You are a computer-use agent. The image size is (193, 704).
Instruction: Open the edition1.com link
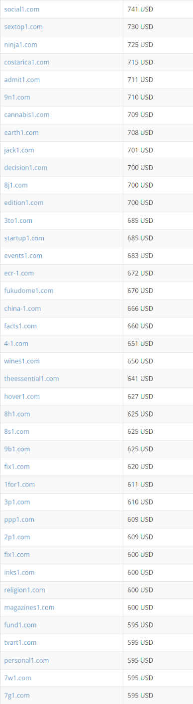click(24, 203)
